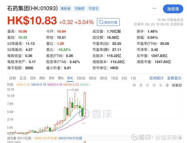Image resolution: width=187 pixels, height=143 pixels.
Task: Switch to the 5分 chart tab
Action: click(x=124, y=78)
